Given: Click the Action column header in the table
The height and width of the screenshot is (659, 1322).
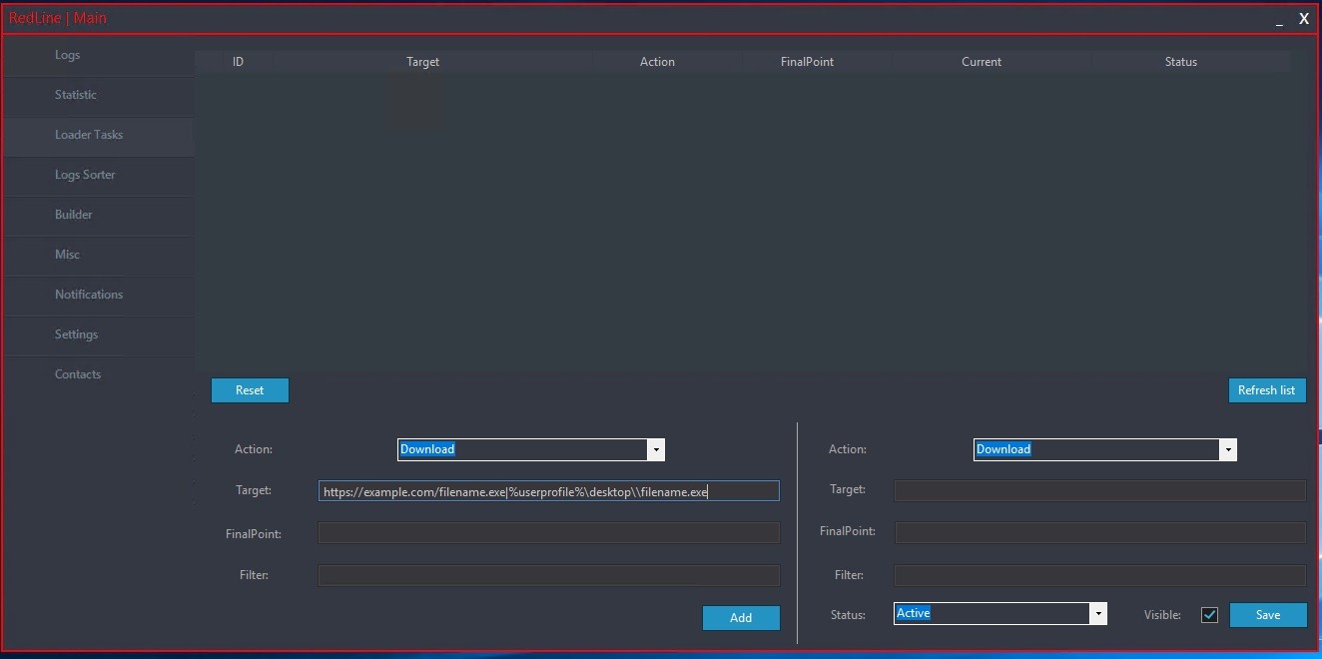Looking at the screenshot, I should click(x=657, y=62).
